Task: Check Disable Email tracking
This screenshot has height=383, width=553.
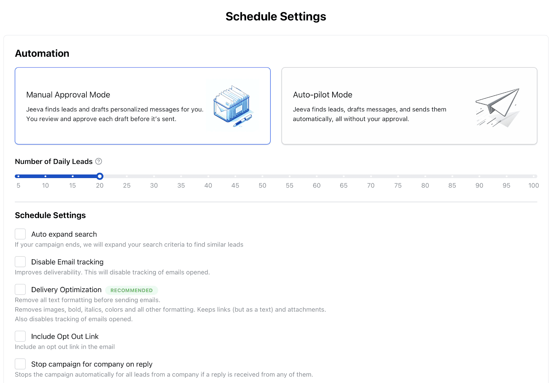Action: pyautogui.click(x=20, y=262)
